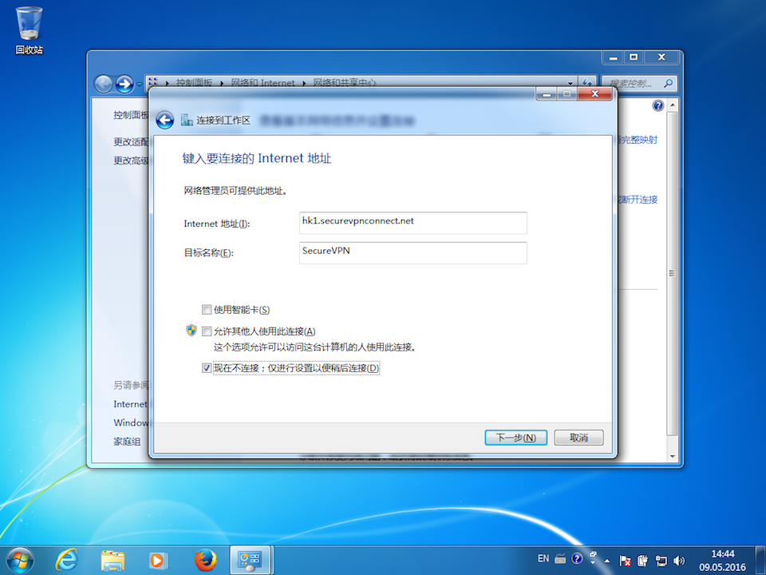The height and width of the screenshot is (575, 766).
Task: Expand the address bar history dropdown
Action: tap(570, 82)
